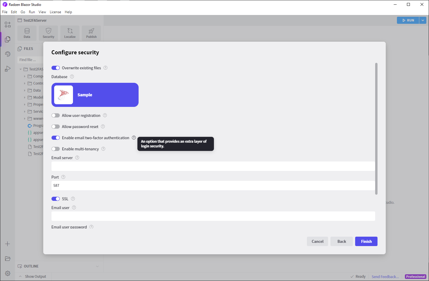429x281 pixels.
Task: Click help icon beside two-factor authentication
Action: (134, 138)
